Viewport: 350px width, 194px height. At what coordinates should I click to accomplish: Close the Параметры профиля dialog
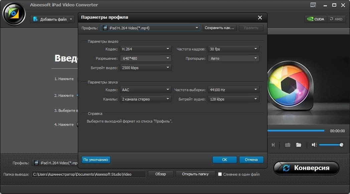[260, 17]
